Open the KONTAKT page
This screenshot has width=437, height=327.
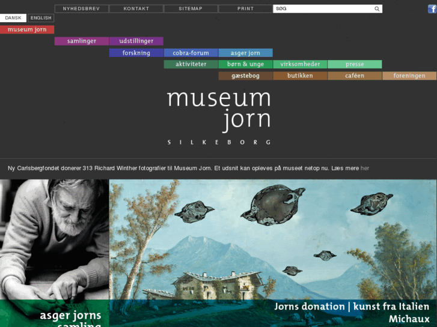click(x=136, y=8)
